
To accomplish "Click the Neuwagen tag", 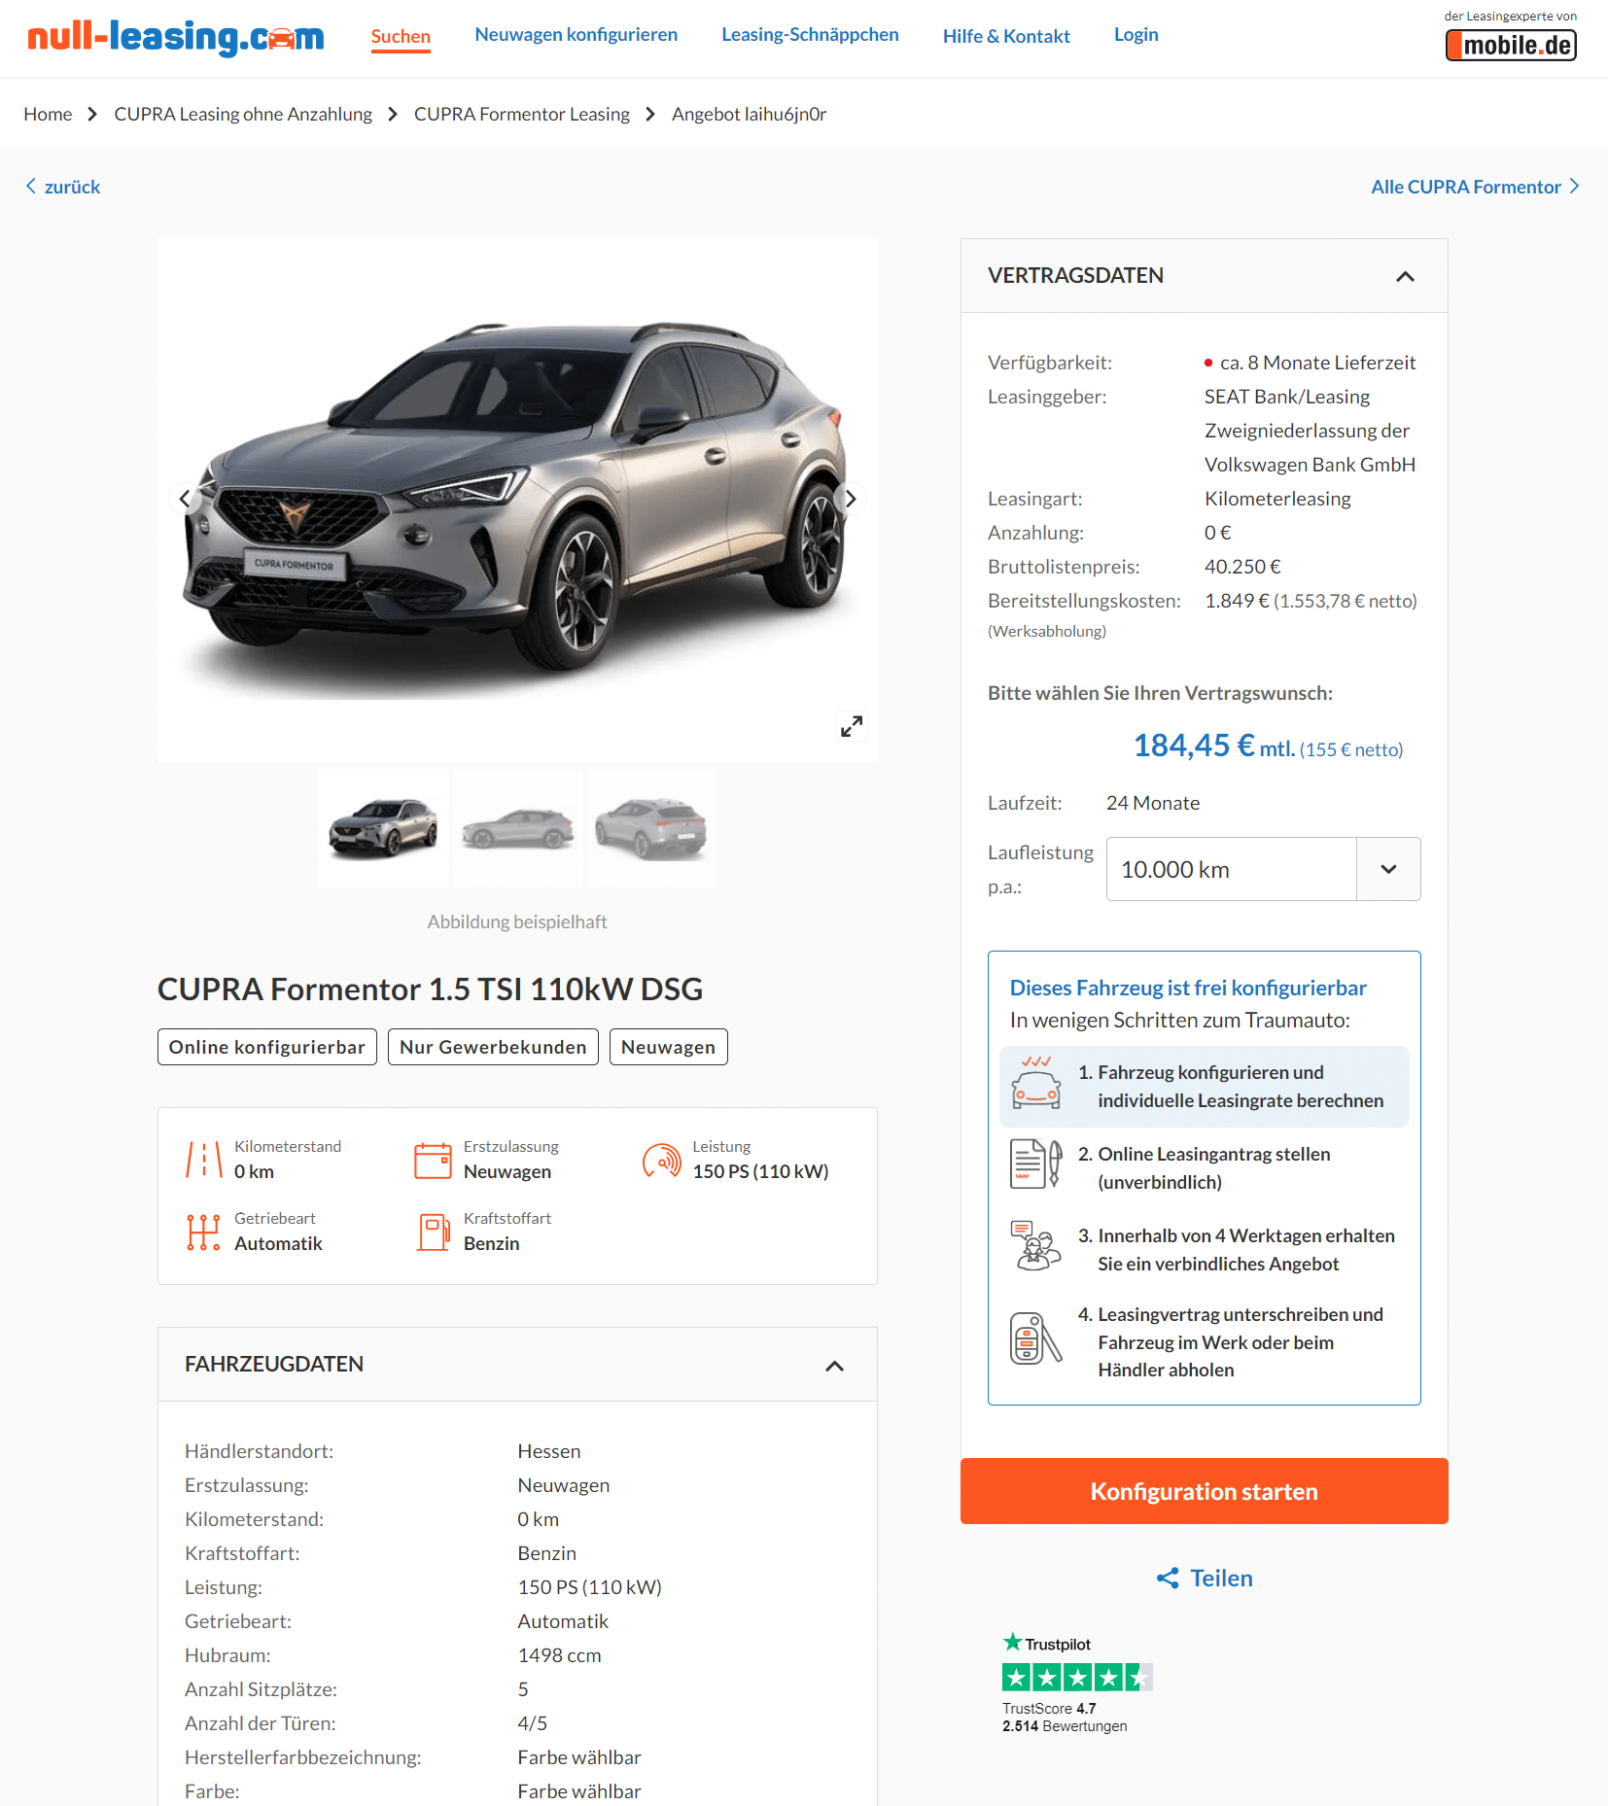I will [669, 1047].
